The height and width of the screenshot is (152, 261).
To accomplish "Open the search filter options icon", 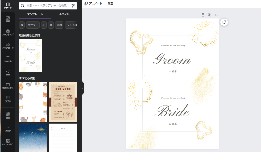I will click(73, 6).
